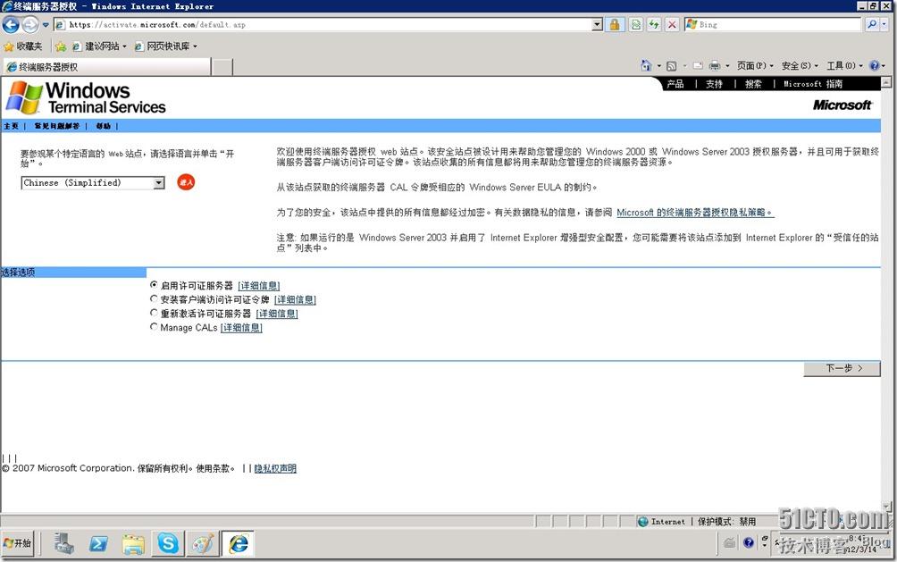Select the 终端服务器授权 browser tab

[x=106, y=67]
